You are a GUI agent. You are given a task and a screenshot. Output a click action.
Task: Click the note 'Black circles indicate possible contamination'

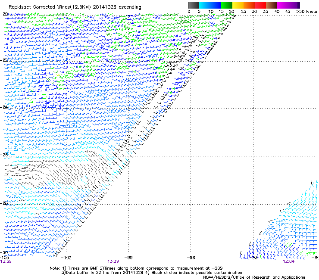point(197,273)
